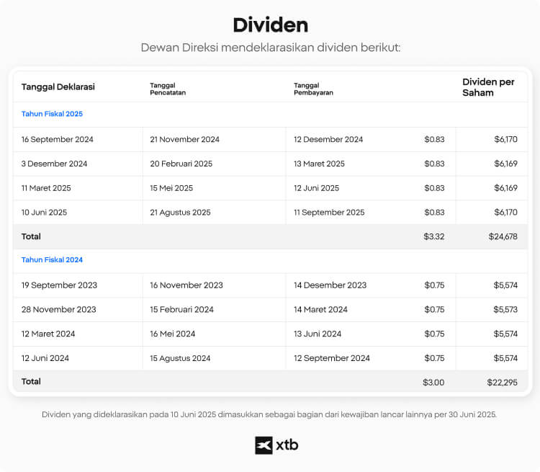Image resolution: width=540 pixels, height=472 pixels.
Task: Click $6,169 in the 3 Desember 2024 row
Action: coord(505,164)
